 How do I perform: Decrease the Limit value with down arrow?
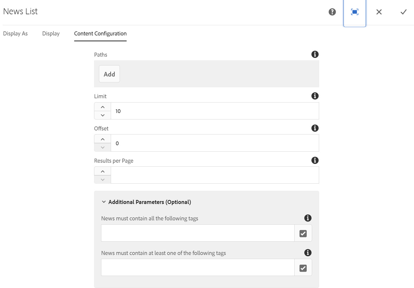coord(103,115)
